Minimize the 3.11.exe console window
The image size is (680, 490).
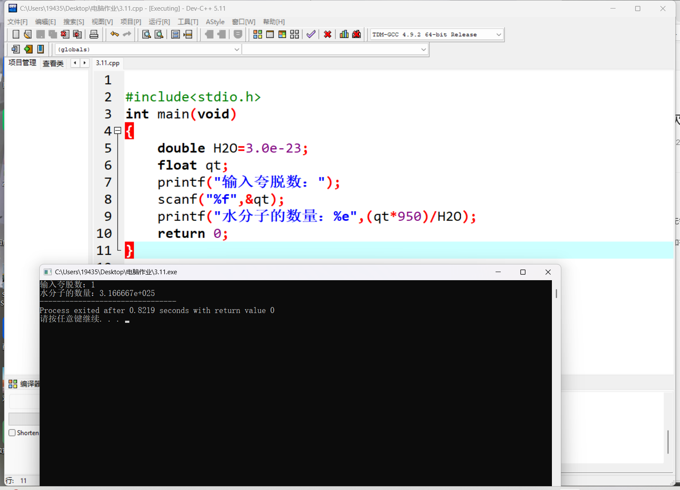[x=498, y=272]
